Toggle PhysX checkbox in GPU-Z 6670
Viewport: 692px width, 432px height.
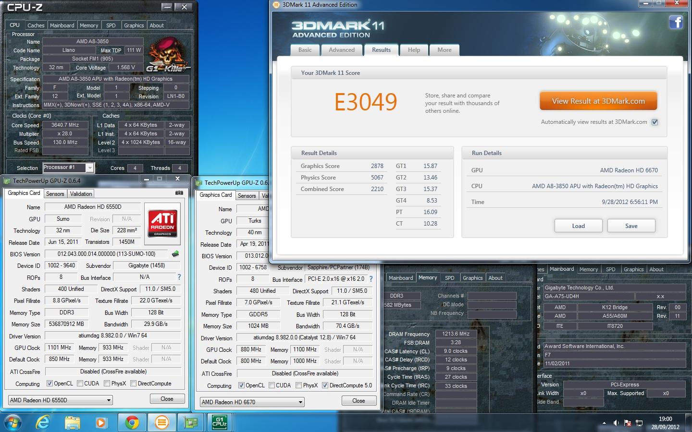point(298,385)
